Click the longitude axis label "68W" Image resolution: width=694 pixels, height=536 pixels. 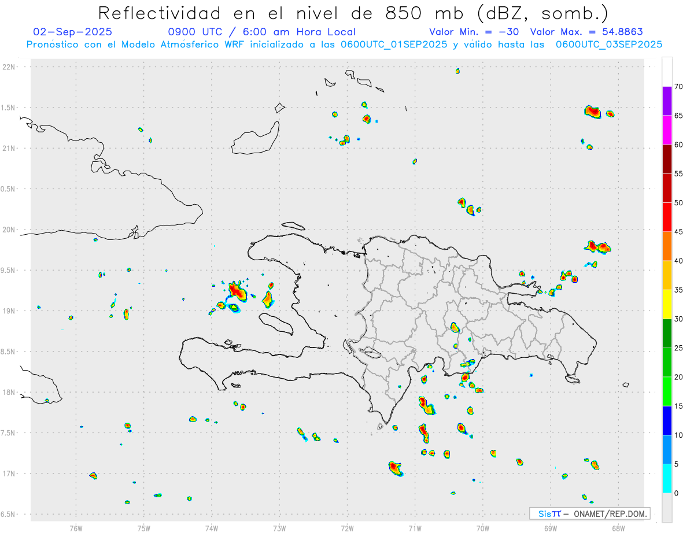pos(618,528)
